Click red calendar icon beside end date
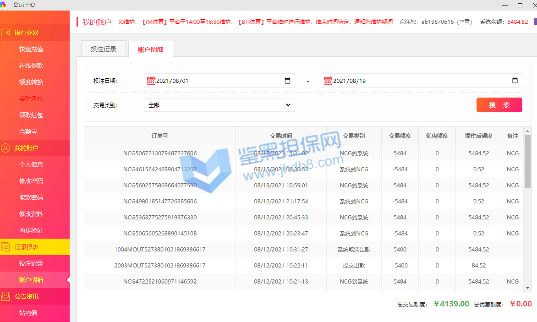Screen dimensions: 537x322 point(328,81)
